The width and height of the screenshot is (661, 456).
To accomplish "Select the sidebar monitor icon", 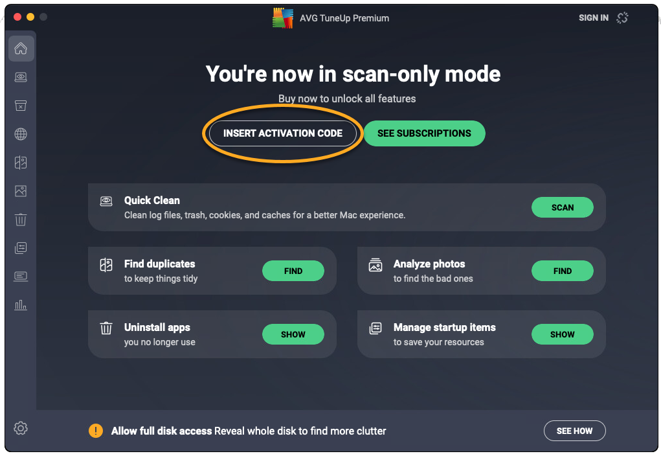I will coord(21,276).
